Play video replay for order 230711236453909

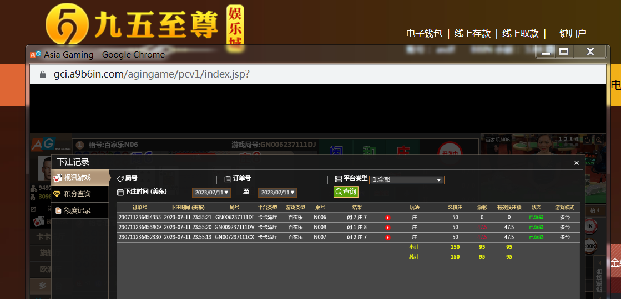[388, 228]
